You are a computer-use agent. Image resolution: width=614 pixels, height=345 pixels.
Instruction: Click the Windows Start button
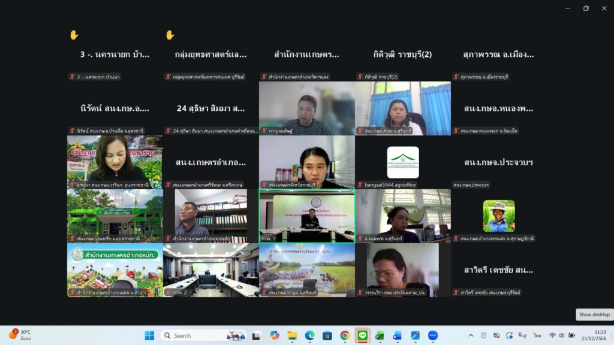click(x=149, y=335)
